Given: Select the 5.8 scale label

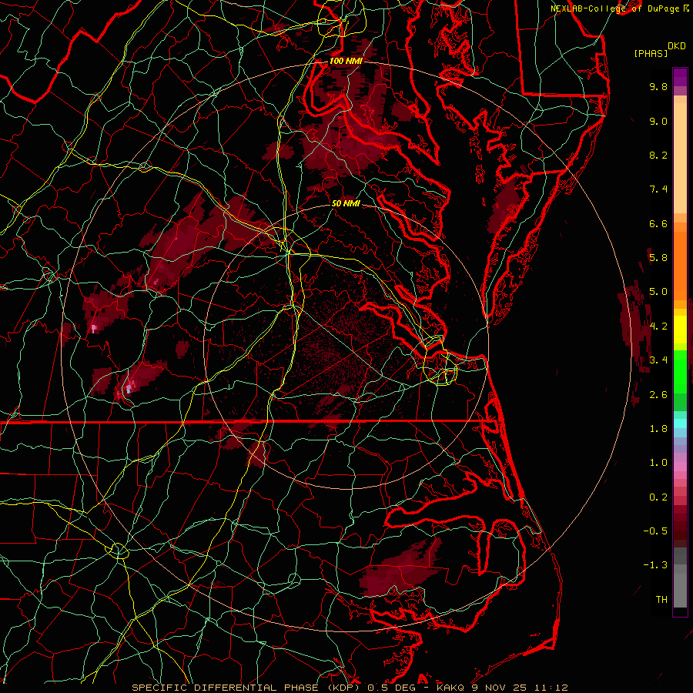Looking at the screenshot, I should point(658,257).
